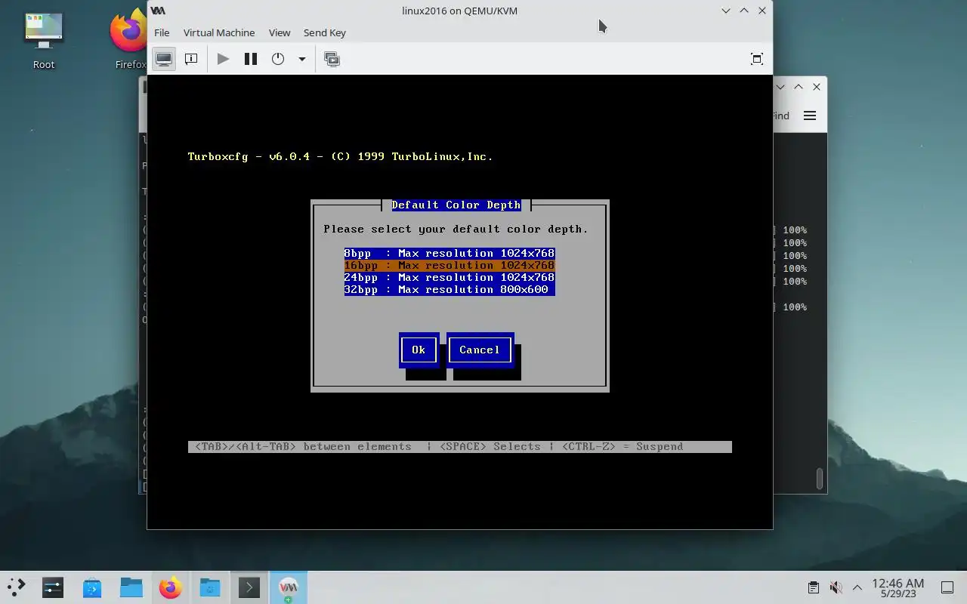Viewport: 967px width, 604px height.
Task: Click the Find button in background window
Action: 780,116
